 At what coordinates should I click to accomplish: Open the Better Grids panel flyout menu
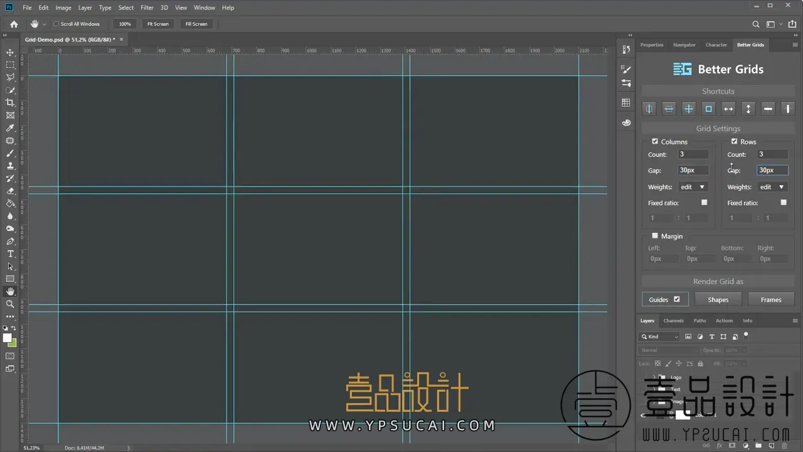coord(795,45)
